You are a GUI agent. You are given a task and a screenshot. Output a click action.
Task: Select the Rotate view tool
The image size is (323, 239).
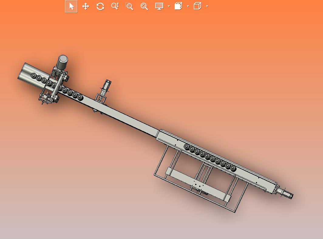[100, 6]
